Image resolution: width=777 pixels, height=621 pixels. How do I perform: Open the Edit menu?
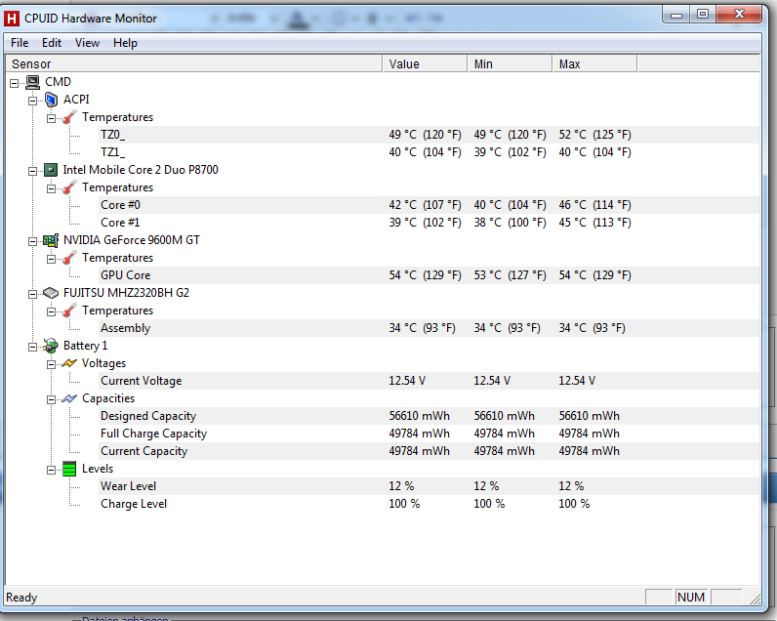pyautogui.click(x=52, y=43)
